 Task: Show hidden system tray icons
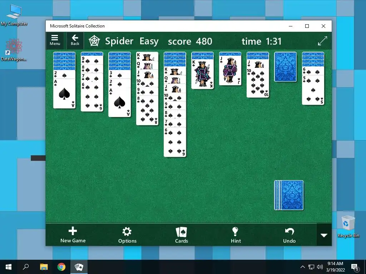click(x=302, y=267)
